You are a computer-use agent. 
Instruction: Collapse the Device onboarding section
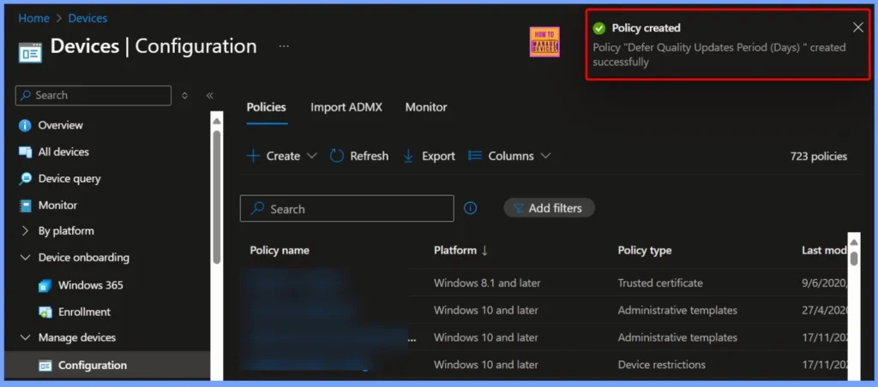tap(25, 258)
